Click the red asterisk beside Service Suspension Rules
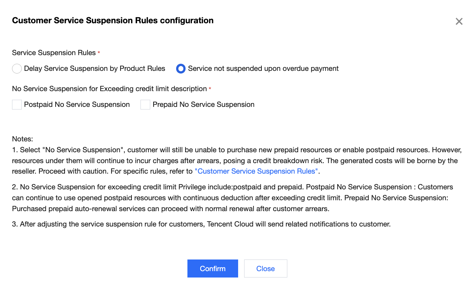Viewport: 474px width, 297px height. click(x=99, y=53)
